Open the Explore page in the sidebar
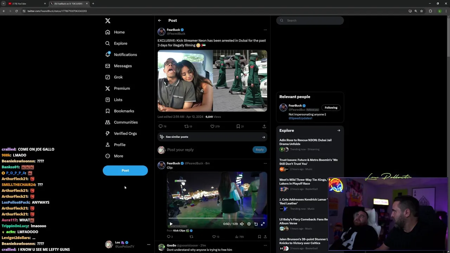450x253 pixels. tap(116, 43)
